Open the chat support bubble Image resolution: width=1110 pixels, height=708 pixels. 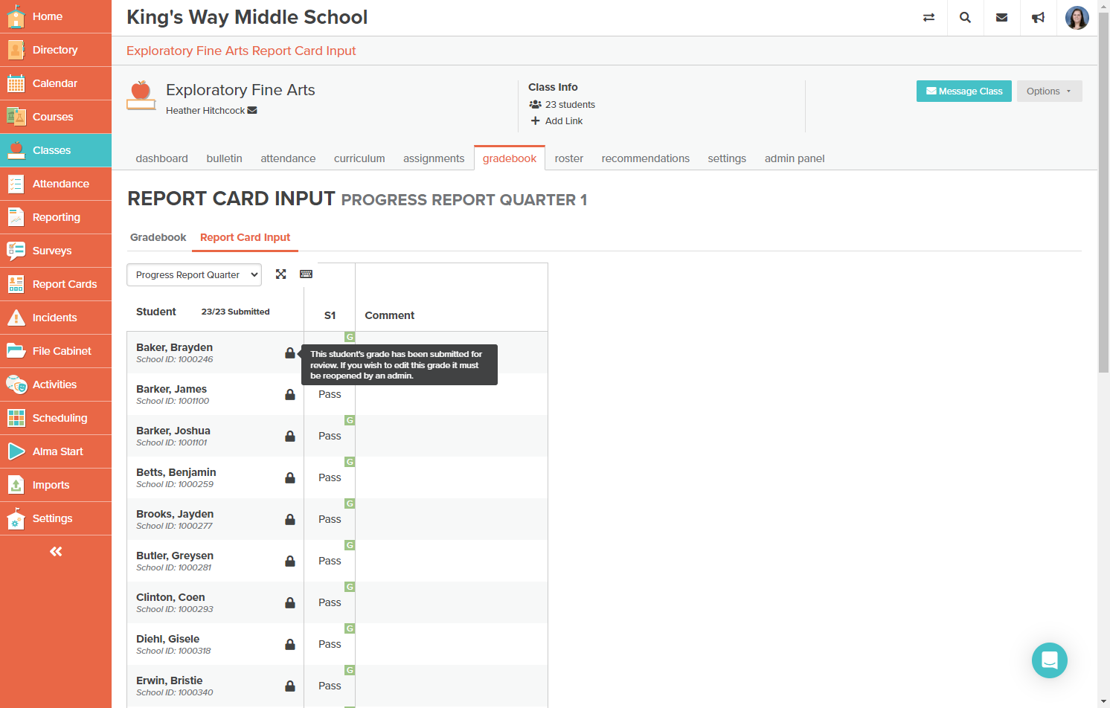[1049, 660]
